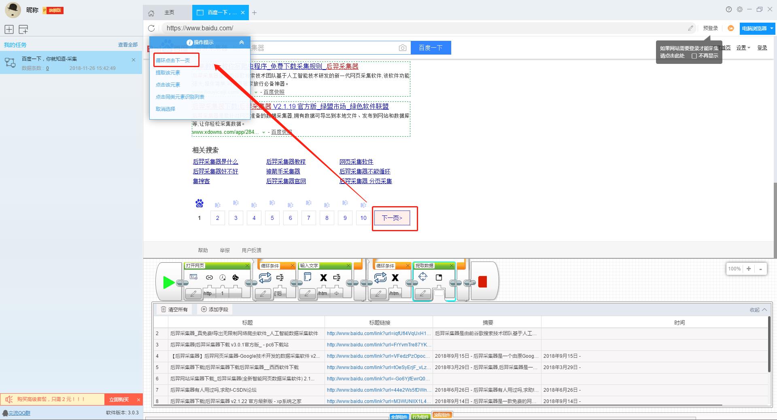Remove the 输入文字 block with its X

tap(348, 266)
